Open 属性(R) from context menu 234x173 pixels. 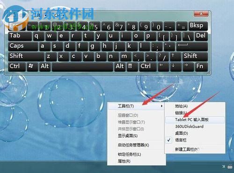point(137,161)
